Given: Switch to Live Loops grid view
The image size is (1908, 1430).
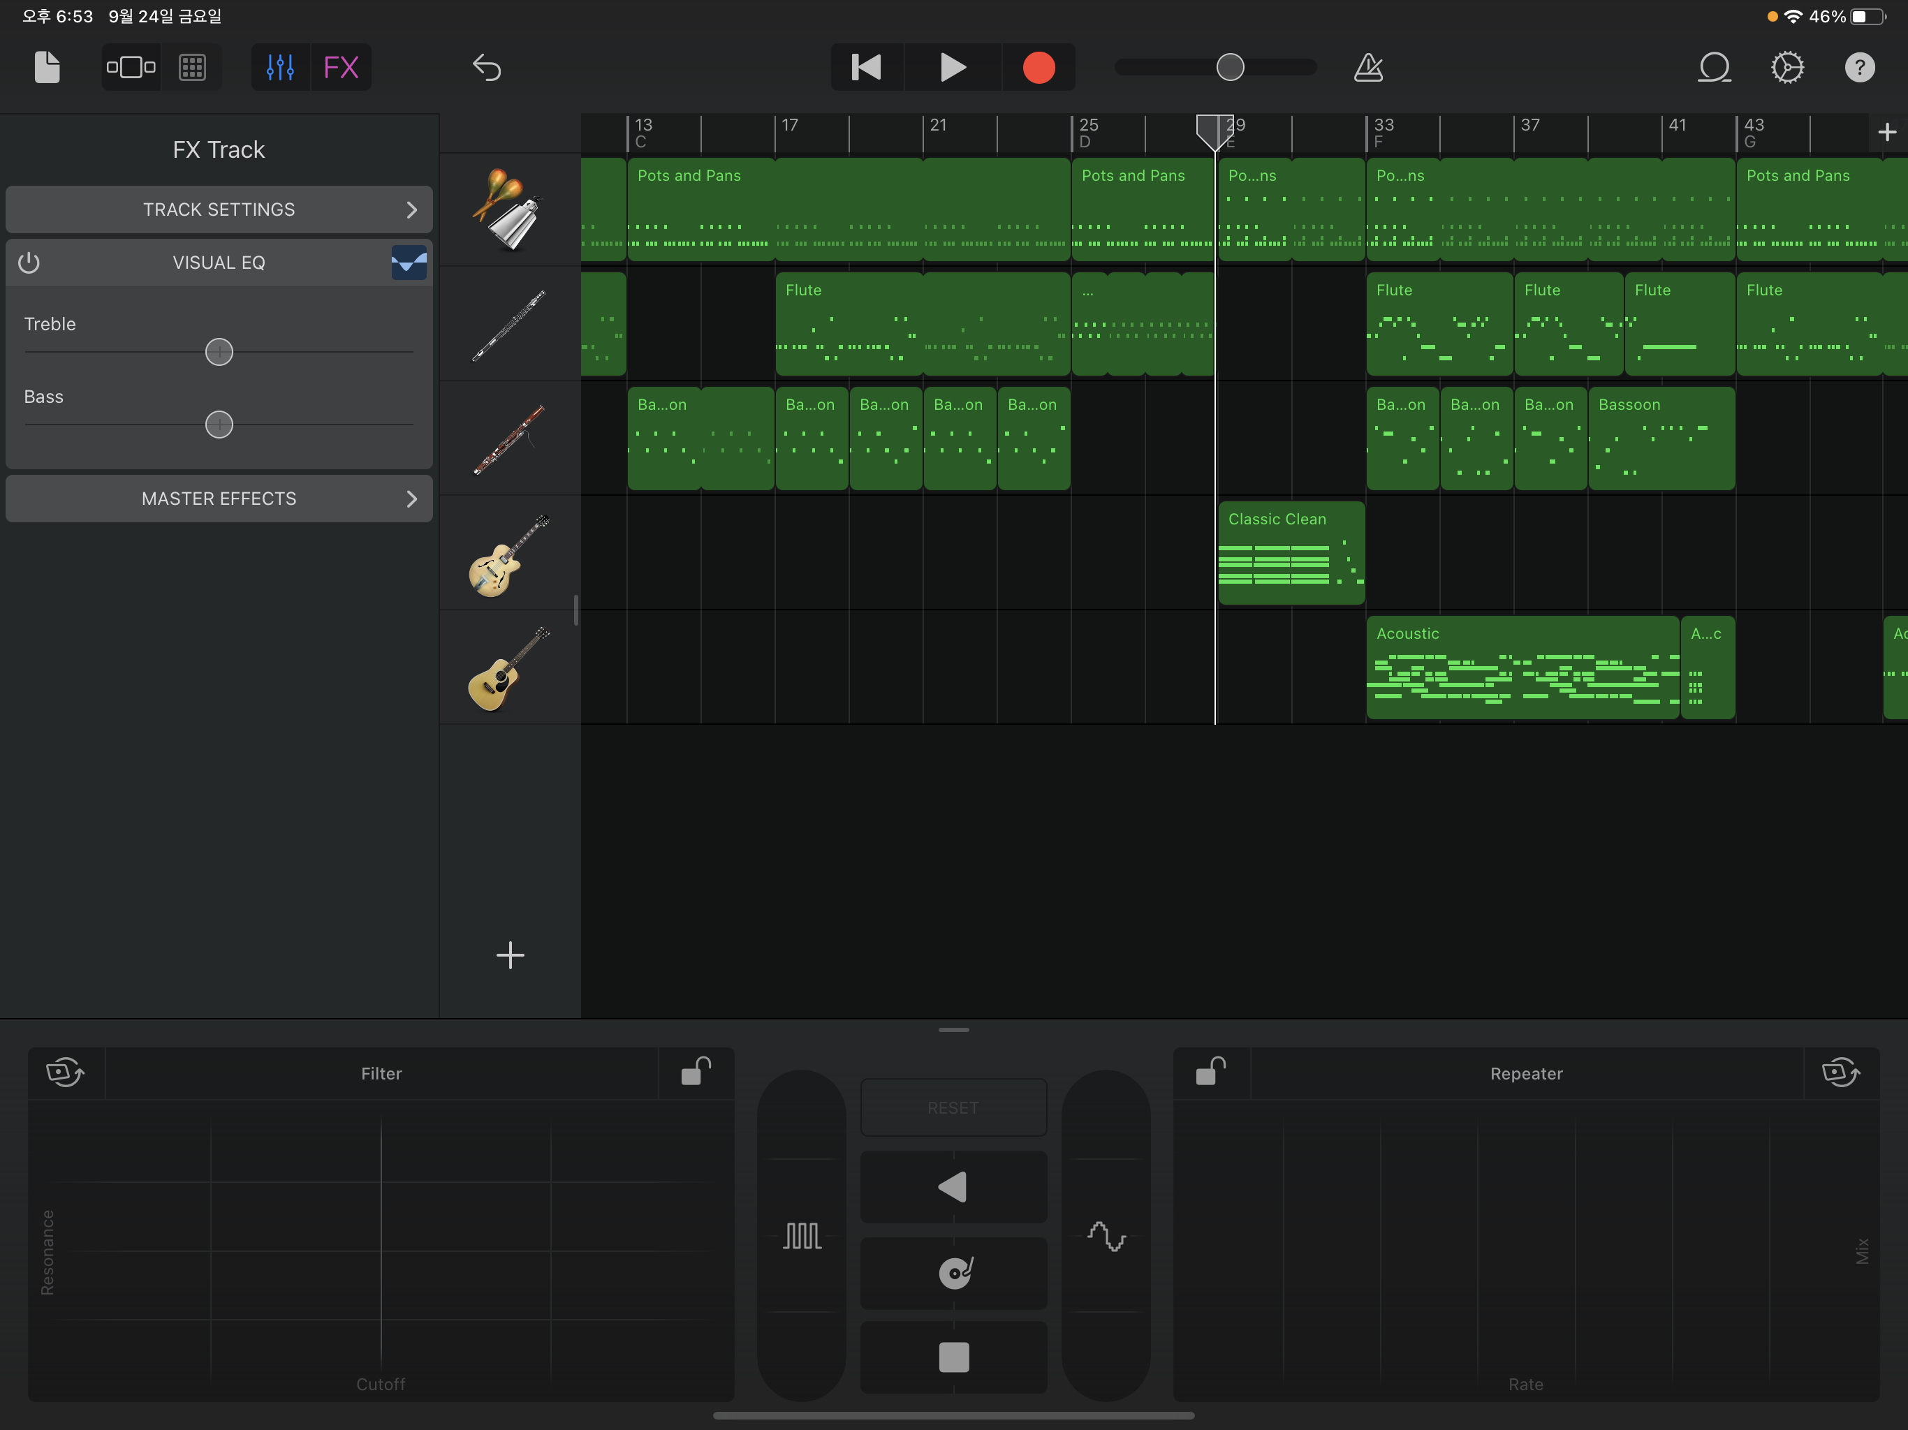Looking at the screenshot, I should click(x=191, y=67).
